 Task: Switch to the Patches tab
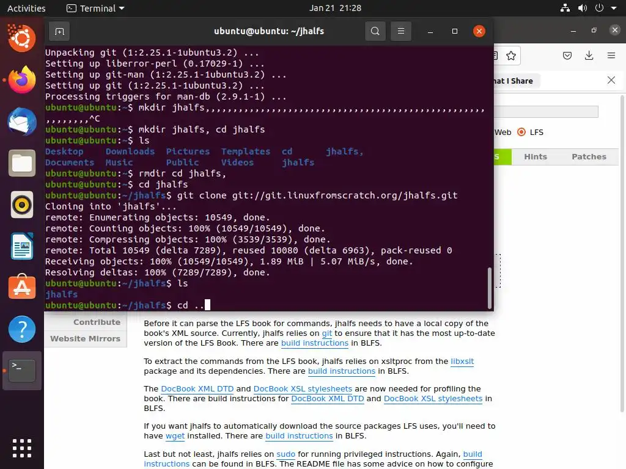point(589,157)
